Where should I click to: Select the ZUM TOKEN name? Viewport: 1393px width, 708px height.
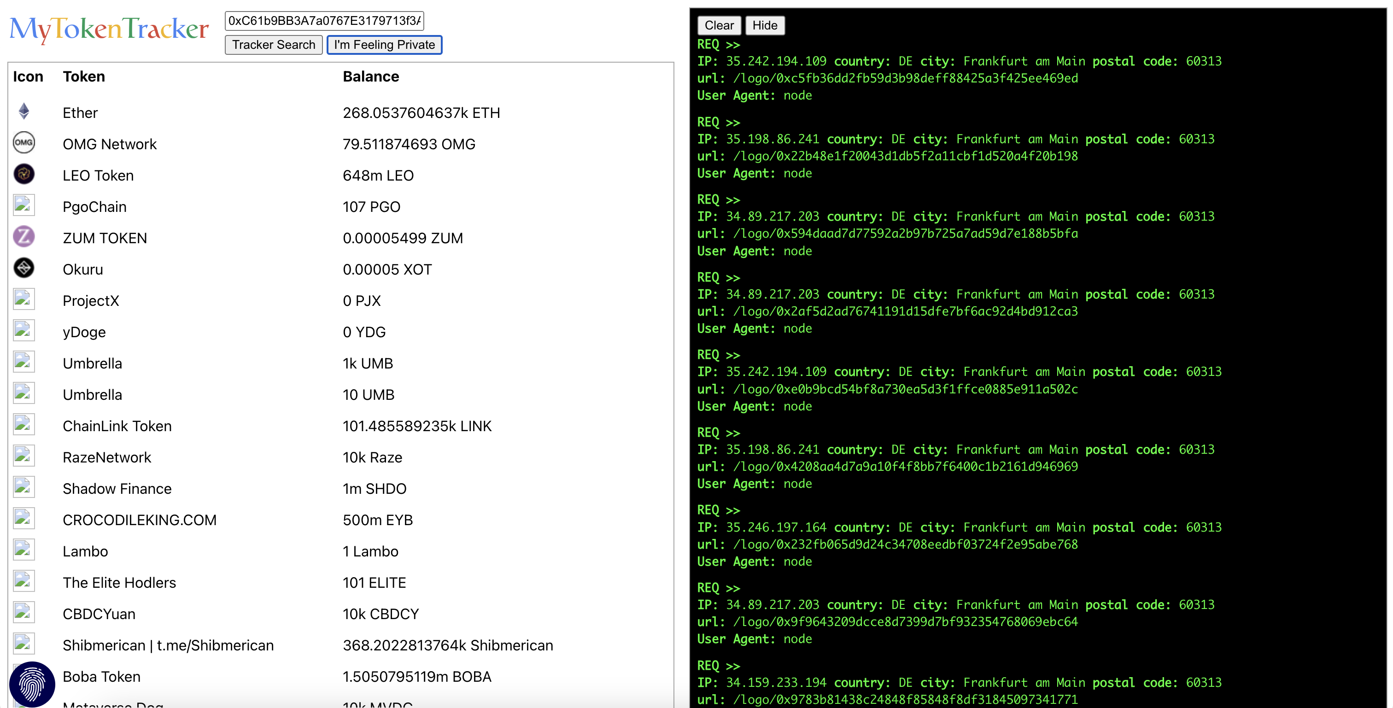click(x=105, y=239)
